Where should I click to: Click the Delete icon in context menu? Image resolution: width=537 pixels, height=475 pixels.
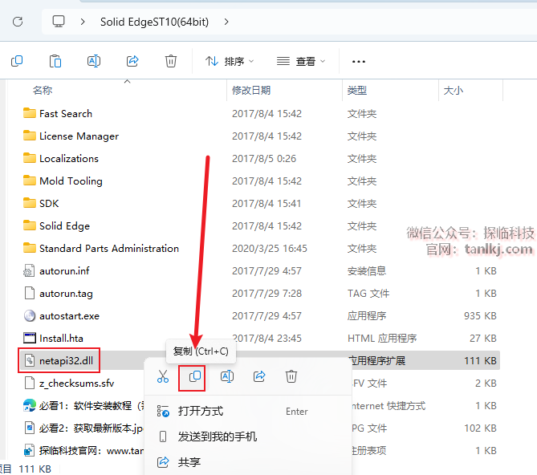tap(291, 376)
